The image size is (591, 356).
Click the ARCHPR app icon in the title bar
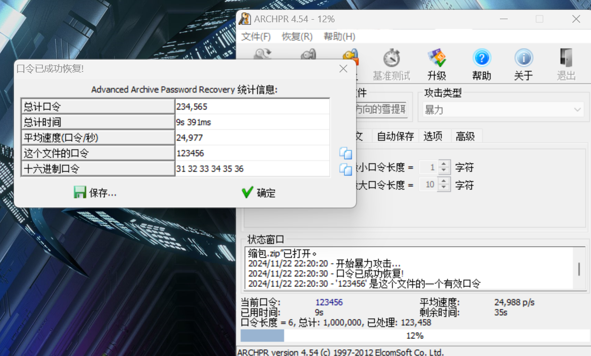click(x=245, y=19)
